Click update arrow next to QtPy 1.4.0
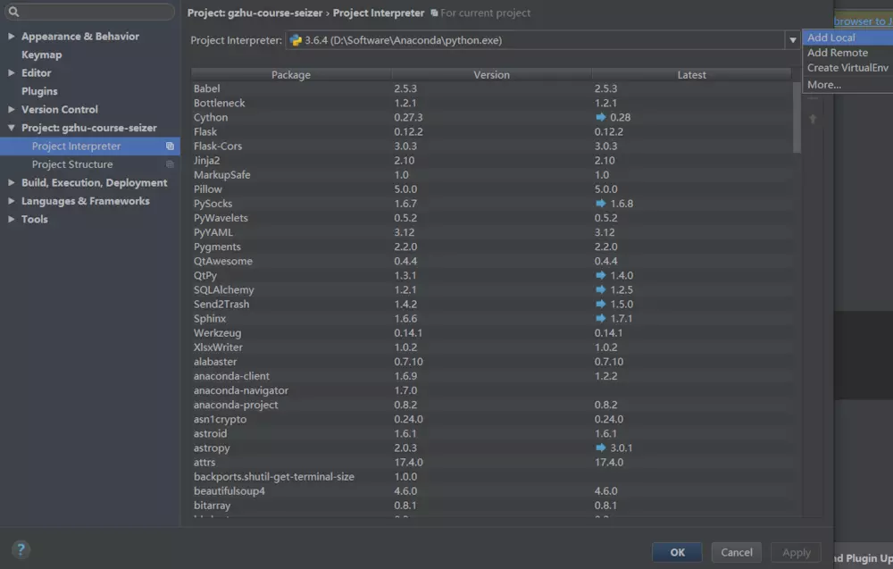This screenshot has height=569, width=893. click(601, 275)
